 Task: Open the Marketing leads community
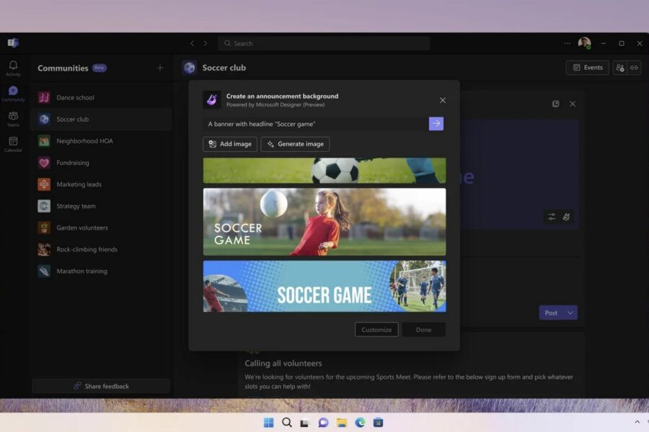102,184
